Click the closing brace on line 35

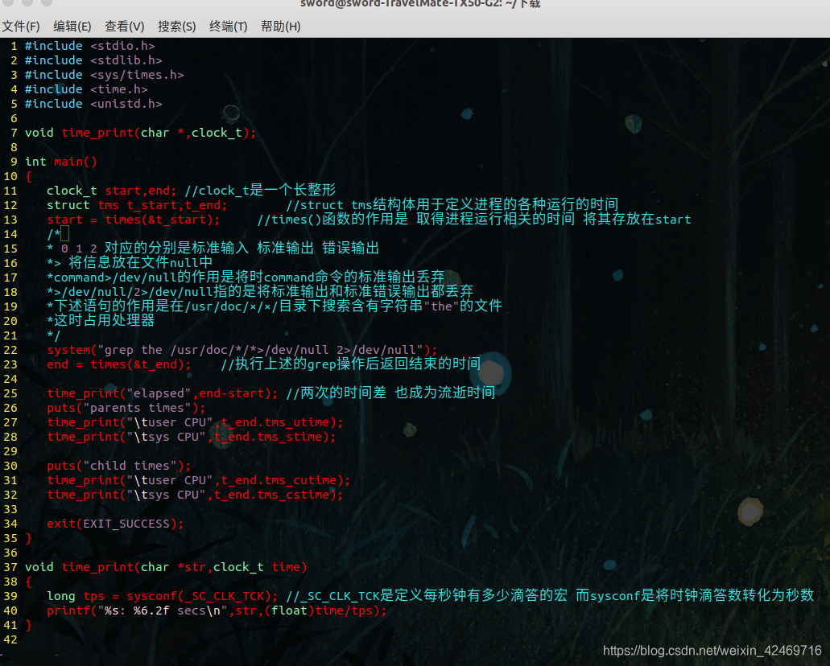point(29,539)
